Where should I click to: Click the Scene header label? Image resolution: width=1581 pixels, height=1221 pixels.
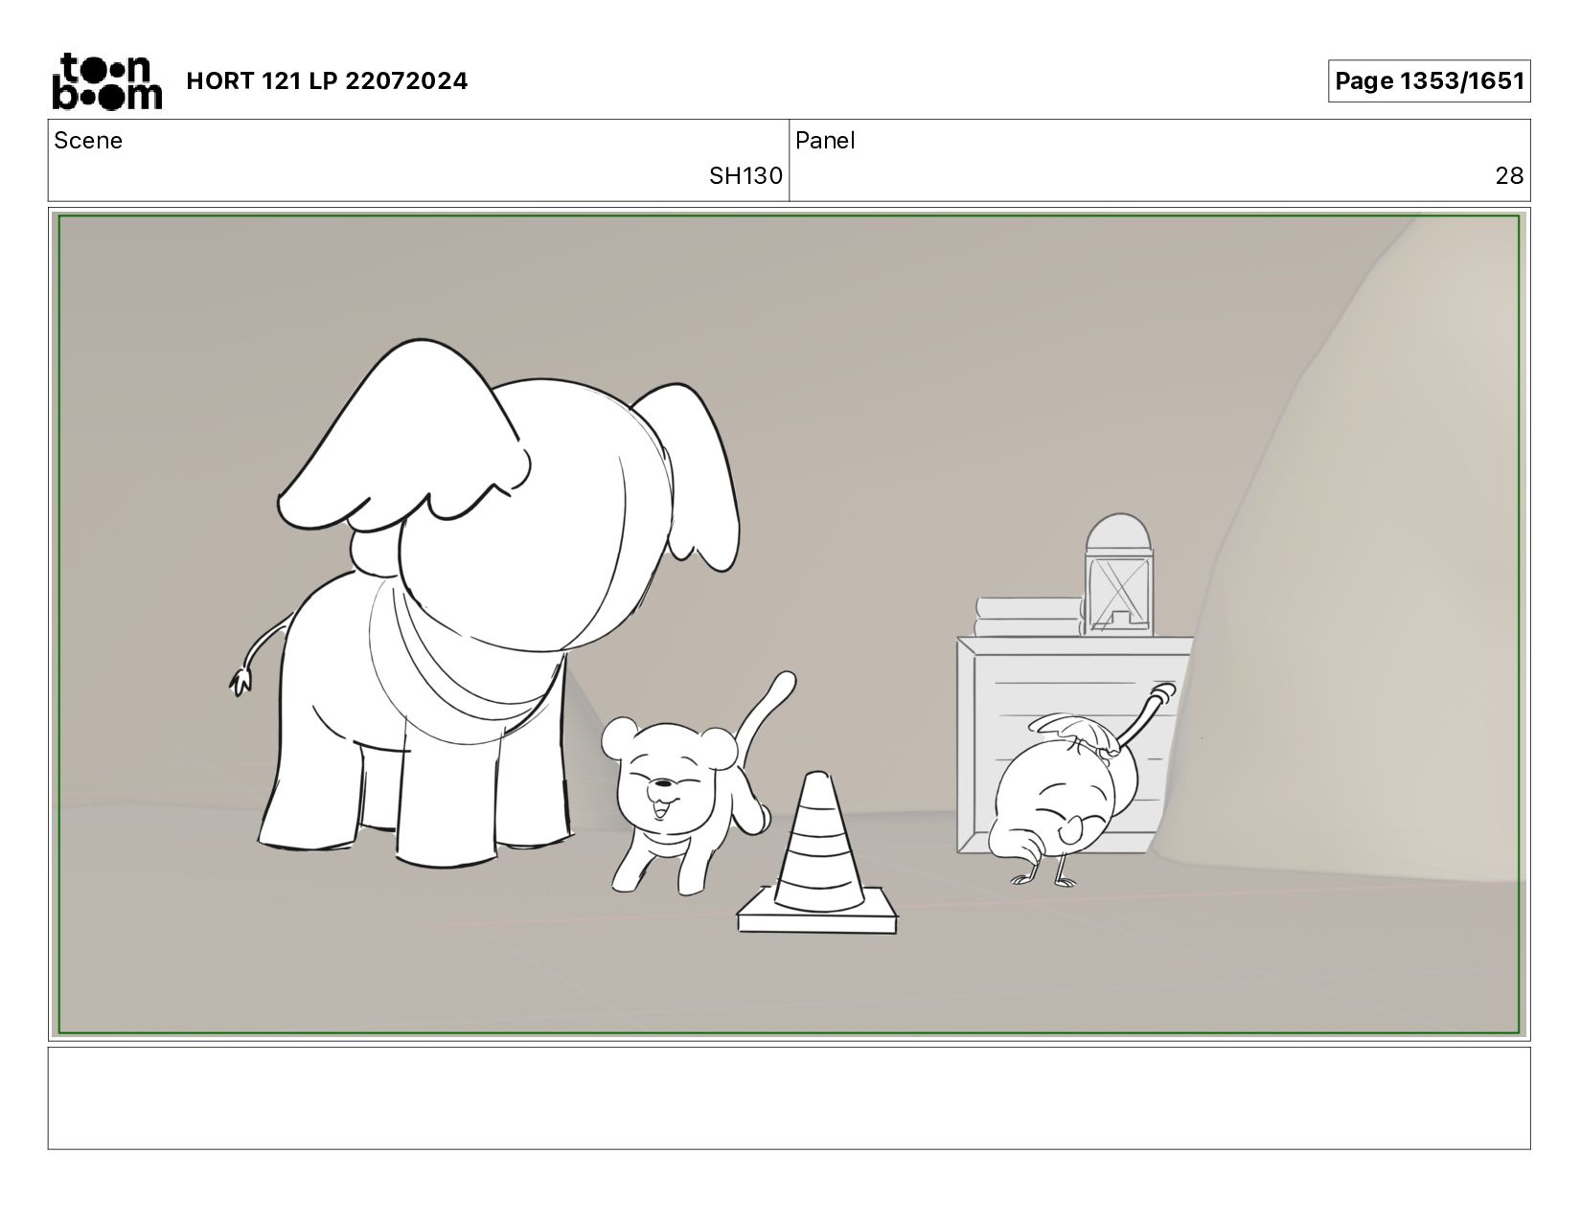88,141
